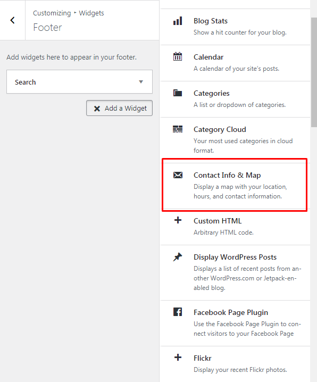The image size is (317, 382).
Task: Select the Contact Info & Map widget
Action: pyautogui.click(x=235, y=186)
